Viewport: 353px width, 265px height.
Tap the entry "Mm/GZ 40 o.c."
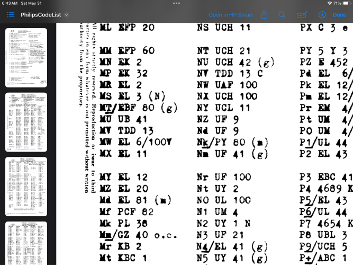click(x=138, y=235)
